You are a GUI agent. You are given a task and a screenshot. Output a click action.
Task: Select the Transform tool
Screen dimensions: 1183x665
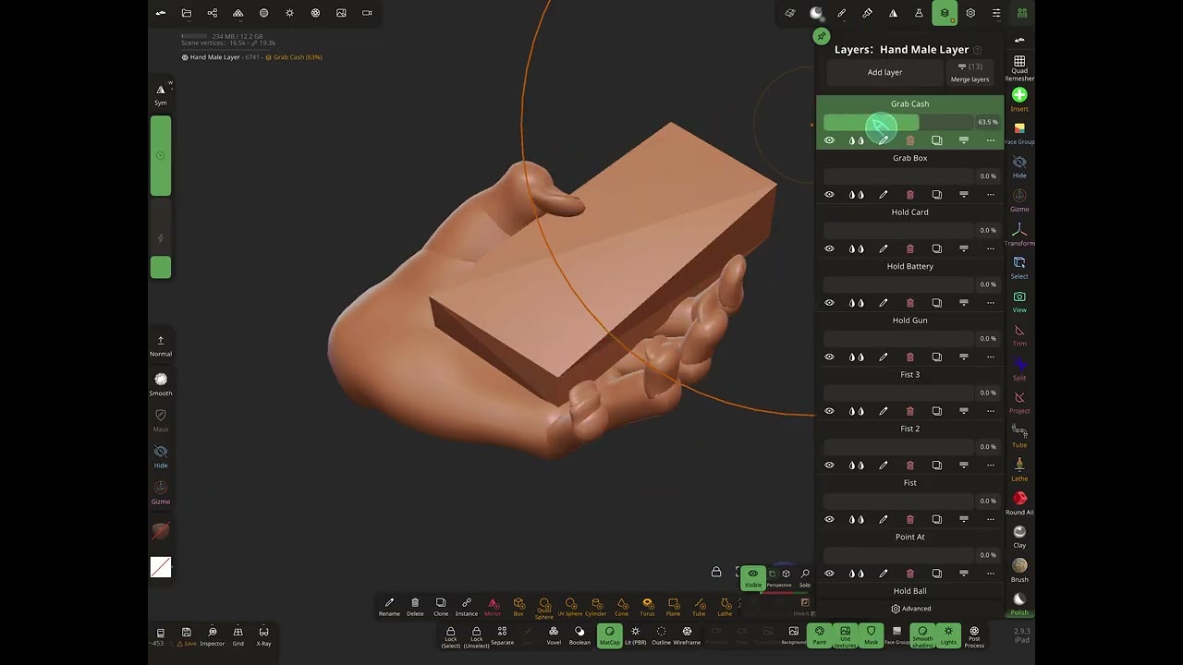[1019, 235]
